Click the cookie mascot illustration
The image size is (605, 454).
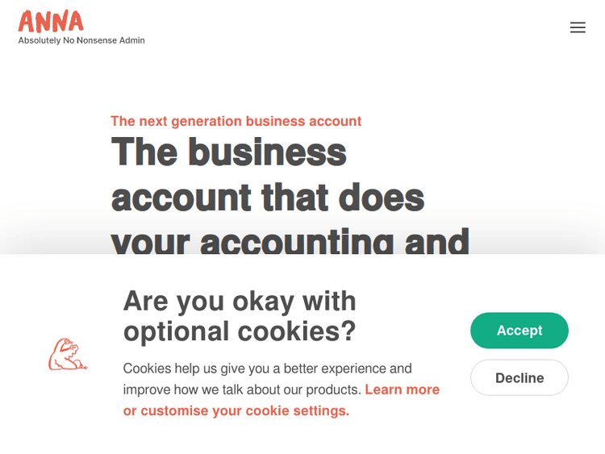68,355
